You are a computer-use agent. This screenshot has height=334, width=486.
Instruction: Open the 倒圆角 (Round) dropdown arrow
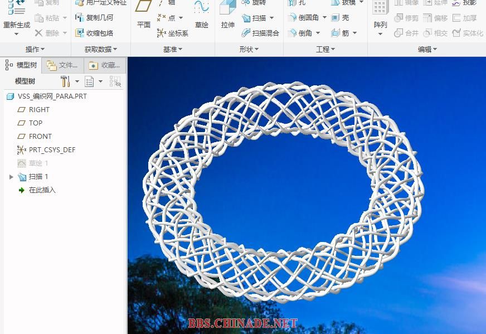point(325,18)
